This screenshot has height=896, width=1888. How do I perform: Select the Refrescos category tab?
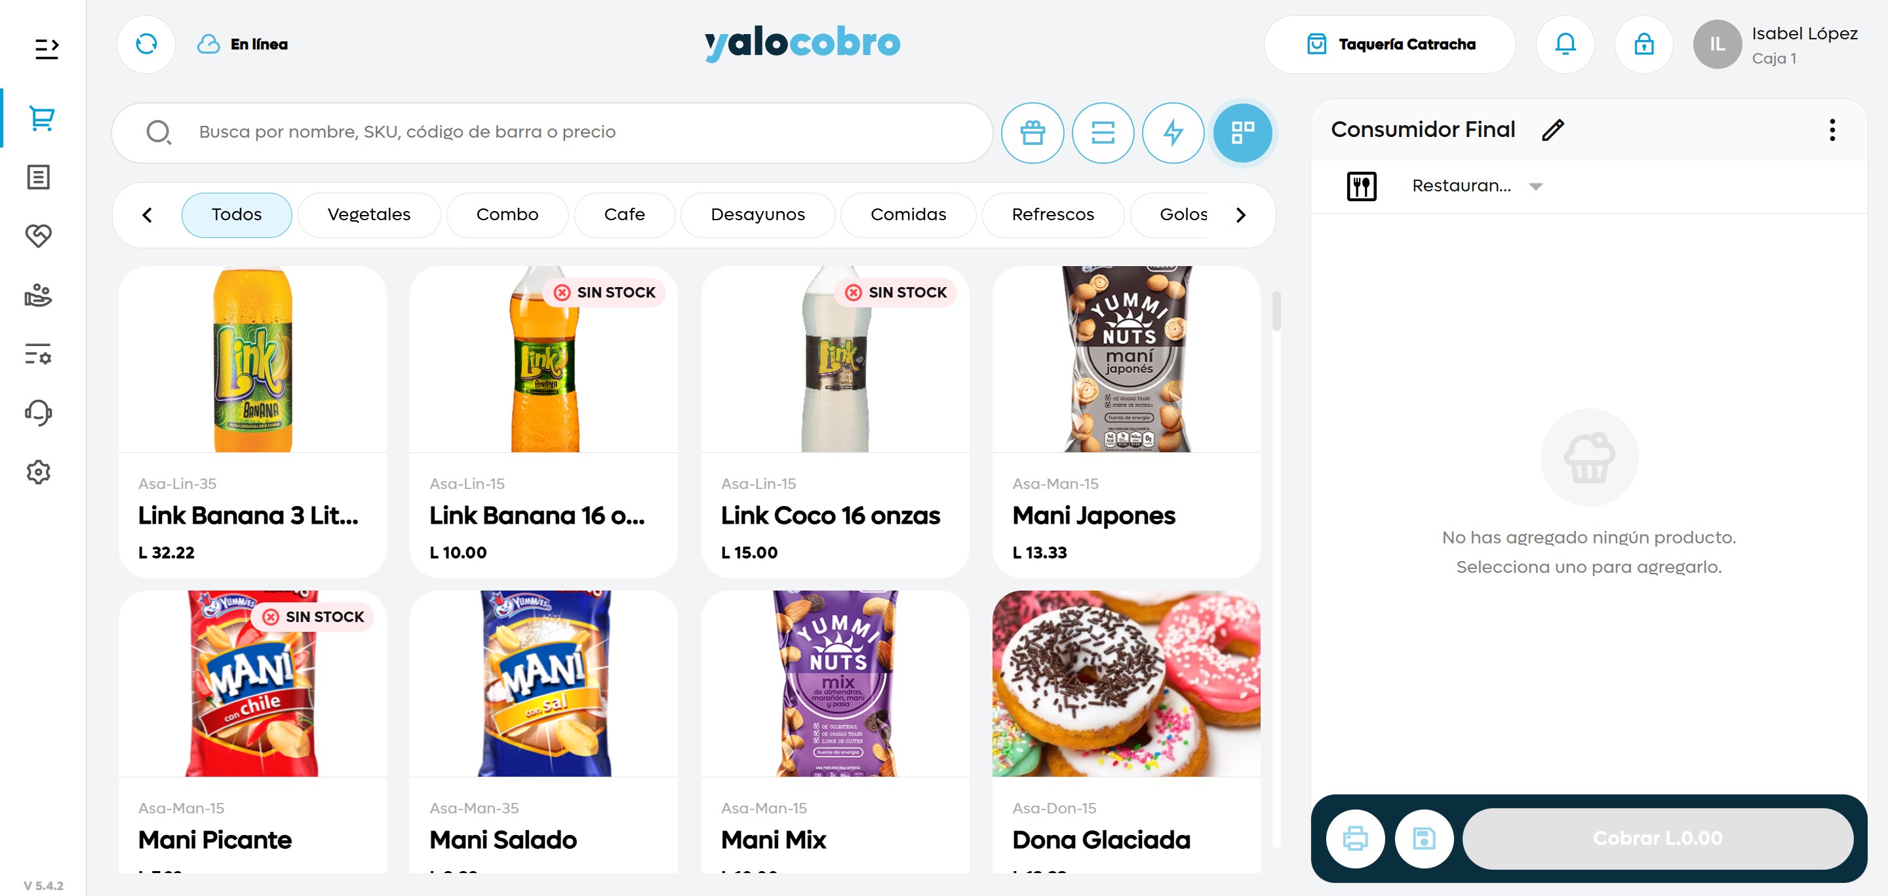(x=1052, y=214)
